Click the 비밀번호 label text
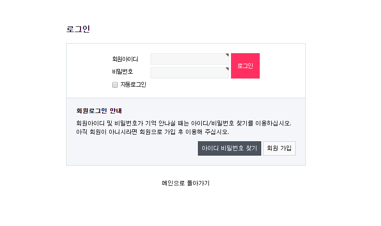The image size is (381, 226). click(x=123, y=72)
